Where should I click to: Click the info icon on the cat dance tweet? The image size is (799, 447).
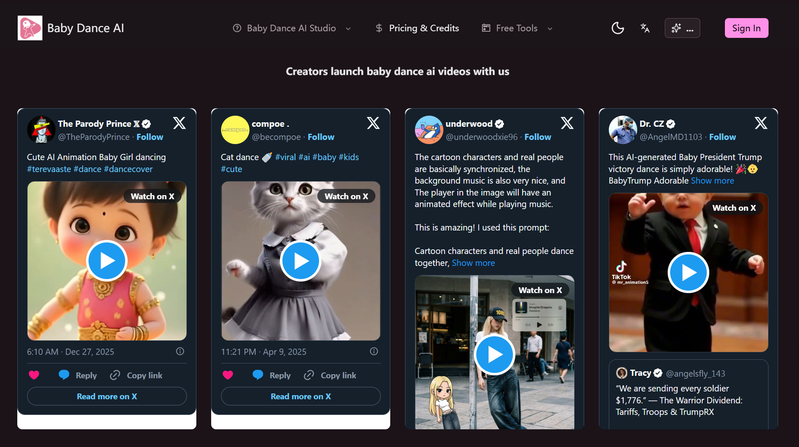tap(373, 351)
